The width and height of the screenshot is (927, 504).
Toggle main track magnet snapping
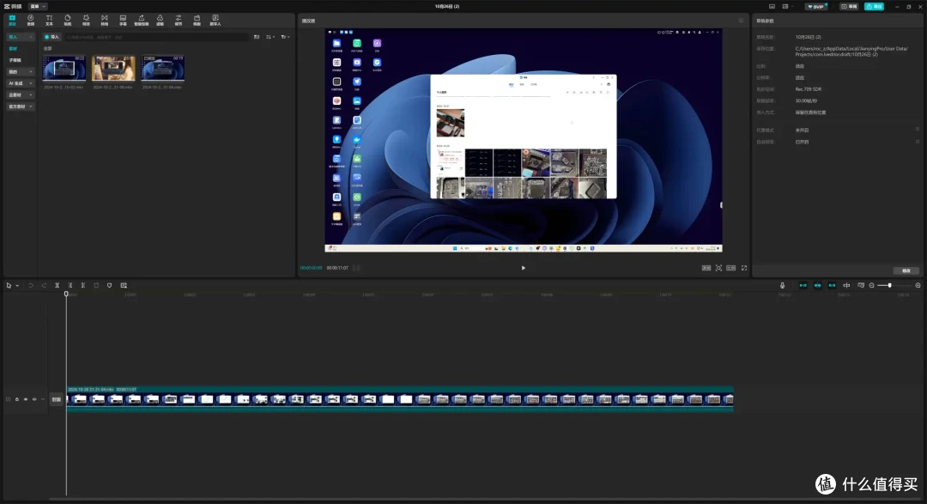(803, 285)
